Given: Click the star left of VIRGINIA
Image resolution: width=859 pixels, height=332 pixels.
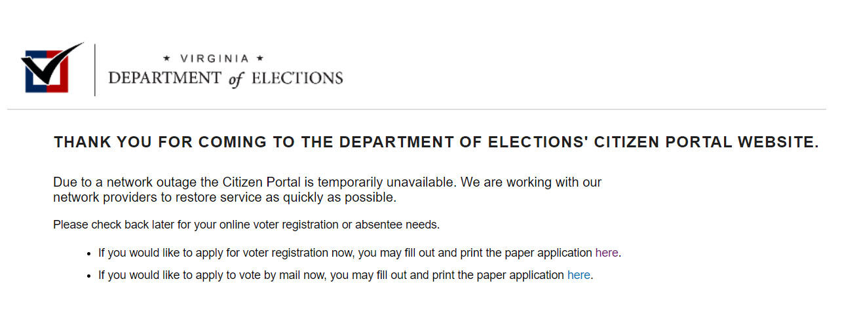Looking at the screenshot, I should click(166, 59).
